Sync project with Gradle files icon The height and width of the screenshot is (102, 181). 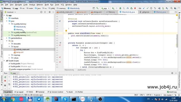(x=159, y=8)
